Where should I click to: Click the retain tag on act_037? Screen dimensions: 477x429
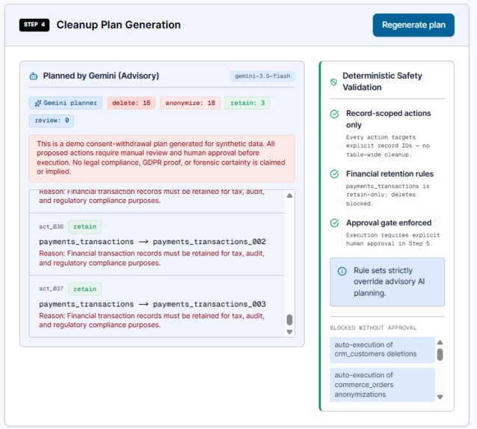(x=84, y=289)
